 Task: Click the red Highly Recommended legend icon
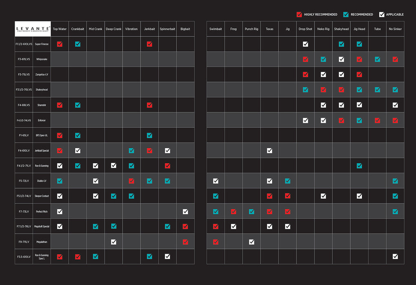coord(299,14)
